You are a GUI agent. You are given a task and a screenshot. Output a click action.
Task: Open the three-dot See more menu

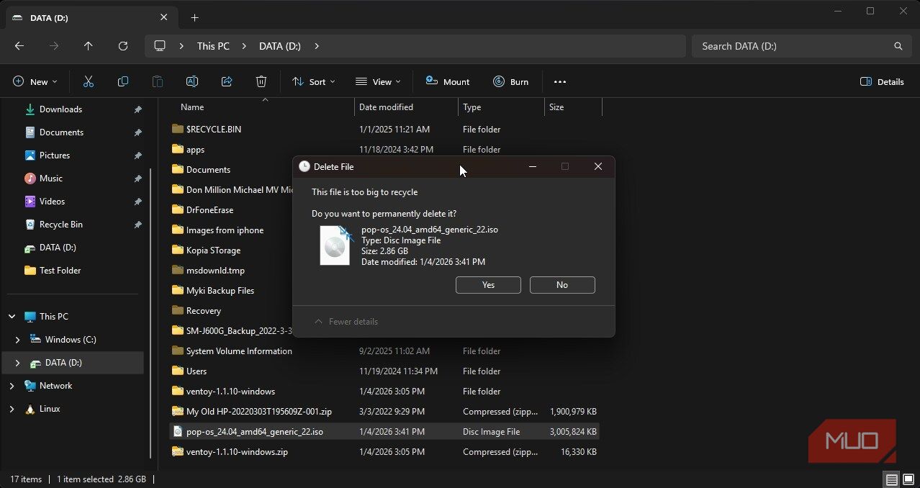point(560,82)
